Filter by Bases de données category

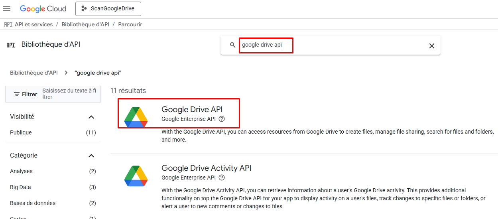click(x=53, y=203)
